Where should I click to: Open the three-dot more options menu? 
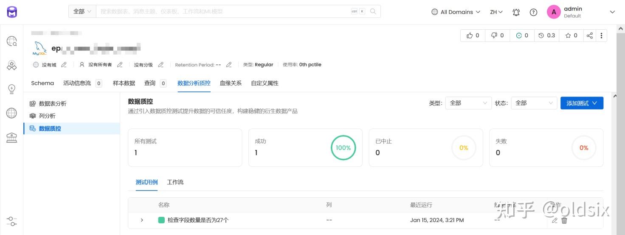[601, 36]
